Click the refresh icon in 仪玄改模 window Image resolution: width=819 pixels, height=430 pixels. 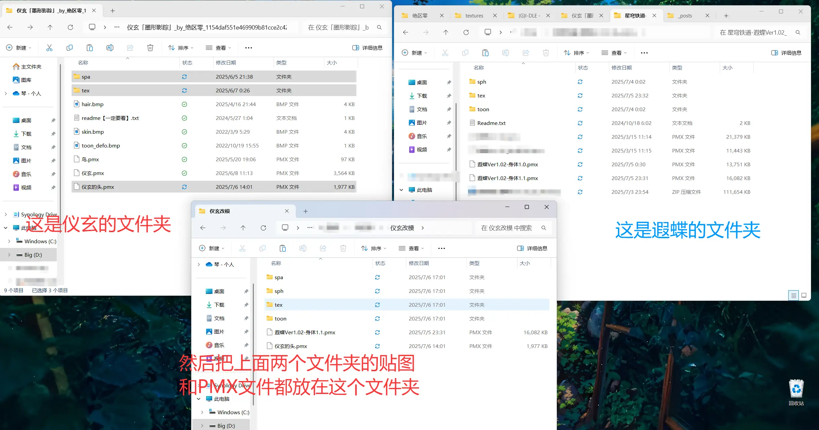263,228
